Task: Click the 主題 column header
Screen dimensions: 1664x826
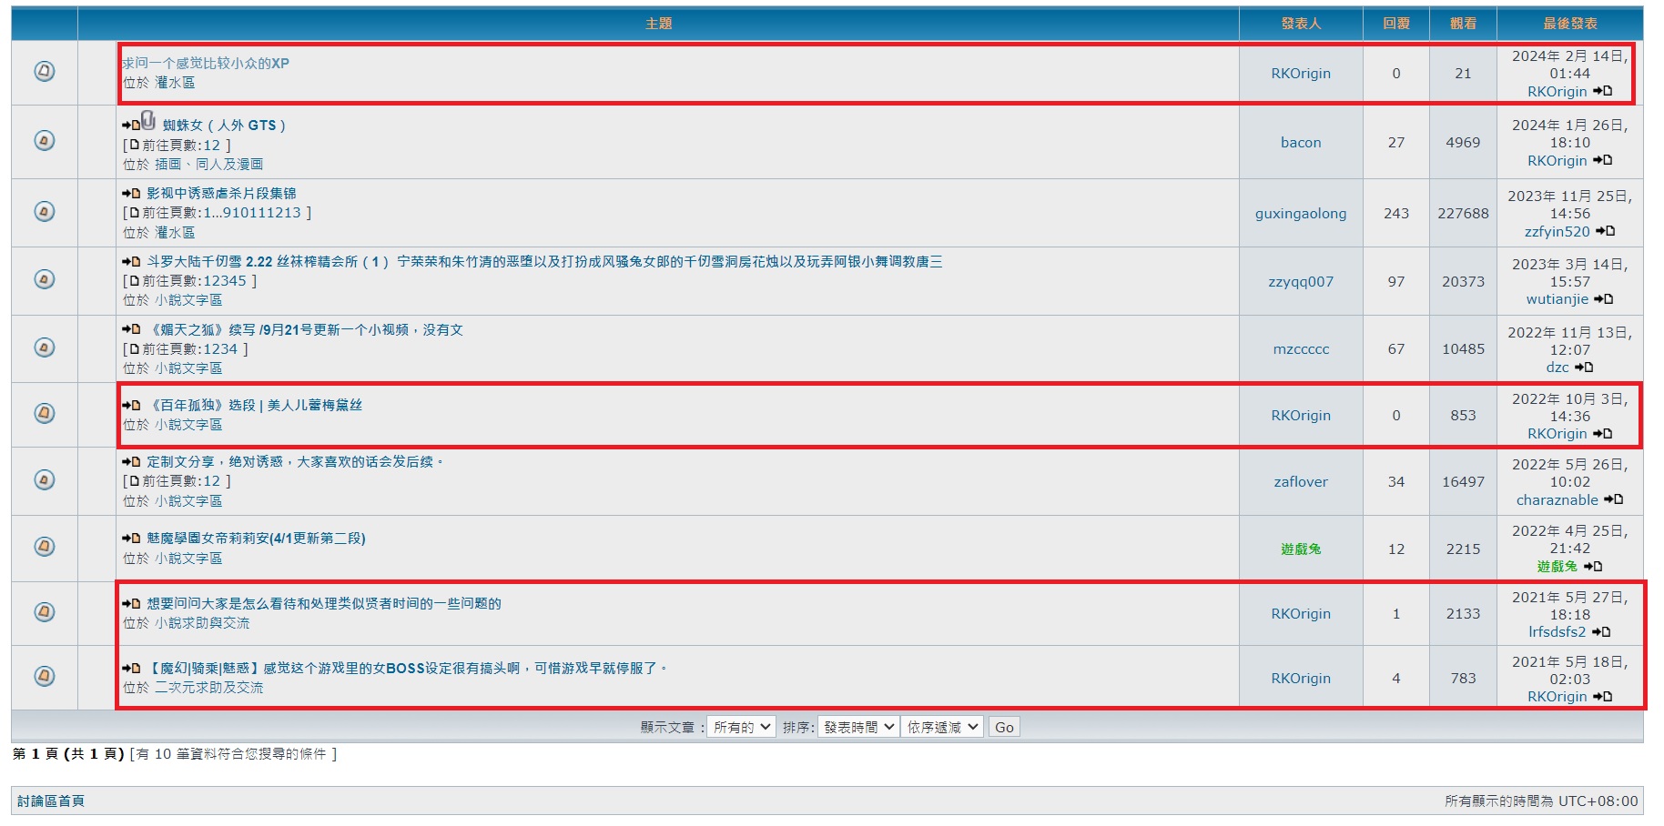Action: 658,24
